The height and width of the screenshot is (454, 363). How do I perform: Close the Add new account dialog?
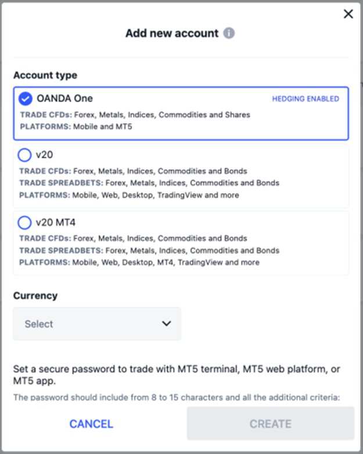tap(348, 14)
